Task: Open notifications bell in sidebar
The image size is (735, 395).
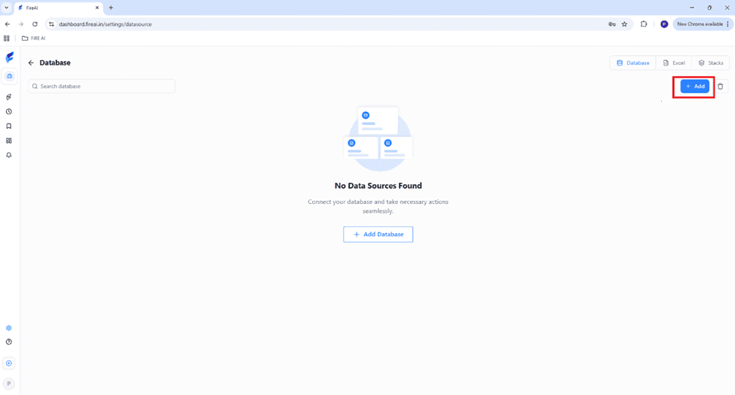Action: pyautogui.click(x=9, y=155)
